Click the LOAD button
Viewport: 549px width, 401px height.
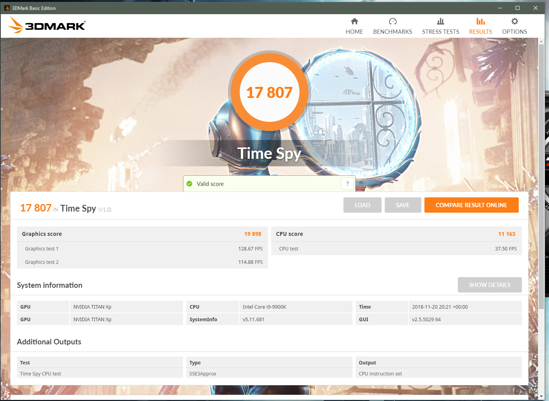[x=362, y=205]
